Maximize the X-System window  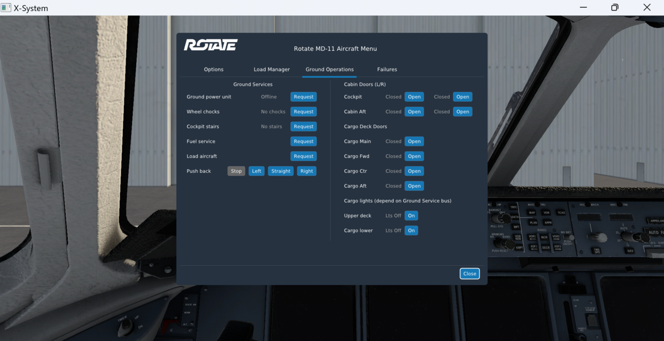click(615, 8)
